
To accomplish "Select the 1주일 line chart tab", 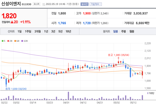I will [28, 31].
